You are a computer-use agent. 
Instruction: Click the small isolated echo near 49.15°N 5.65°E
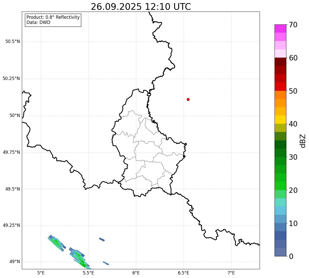(102, 239)
